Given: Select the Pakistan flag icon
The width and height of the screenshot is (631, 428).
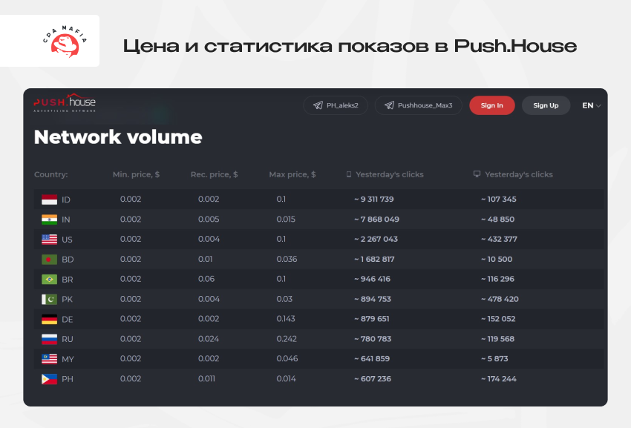Looking at the screenshot, I should point(50,299).
